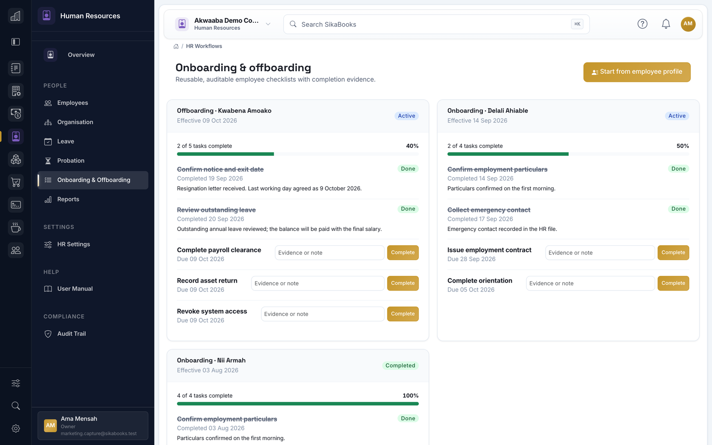712x445 pixels.
Task: Click the HR Workflows breadcrumb link
Action: pos(204,46)
